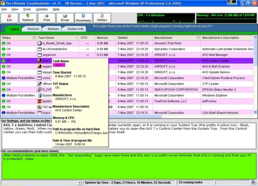258x186 pixels.
Task: Switch to the Services tab
Action: pyautogui.click(x=33, y=29)
